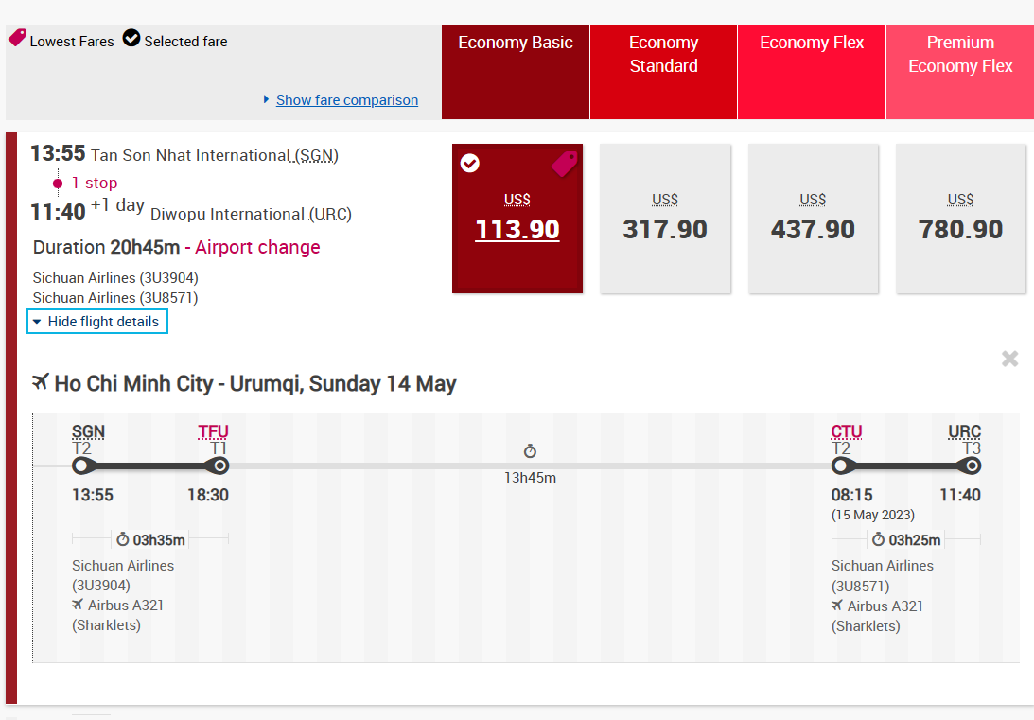The height and width of the screenshot is (720, 1034).
Task: Click the layover stopwatch icon above 13h45m
Action: pos(530,452)
